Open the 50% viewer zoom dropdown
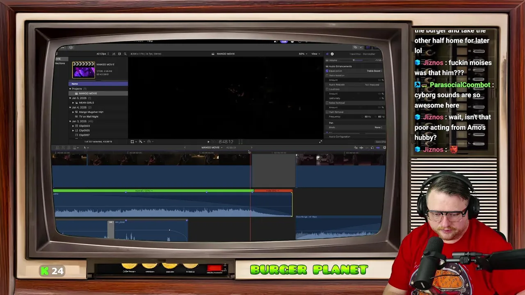The image size is (525, 295). [x=302, y=54]
